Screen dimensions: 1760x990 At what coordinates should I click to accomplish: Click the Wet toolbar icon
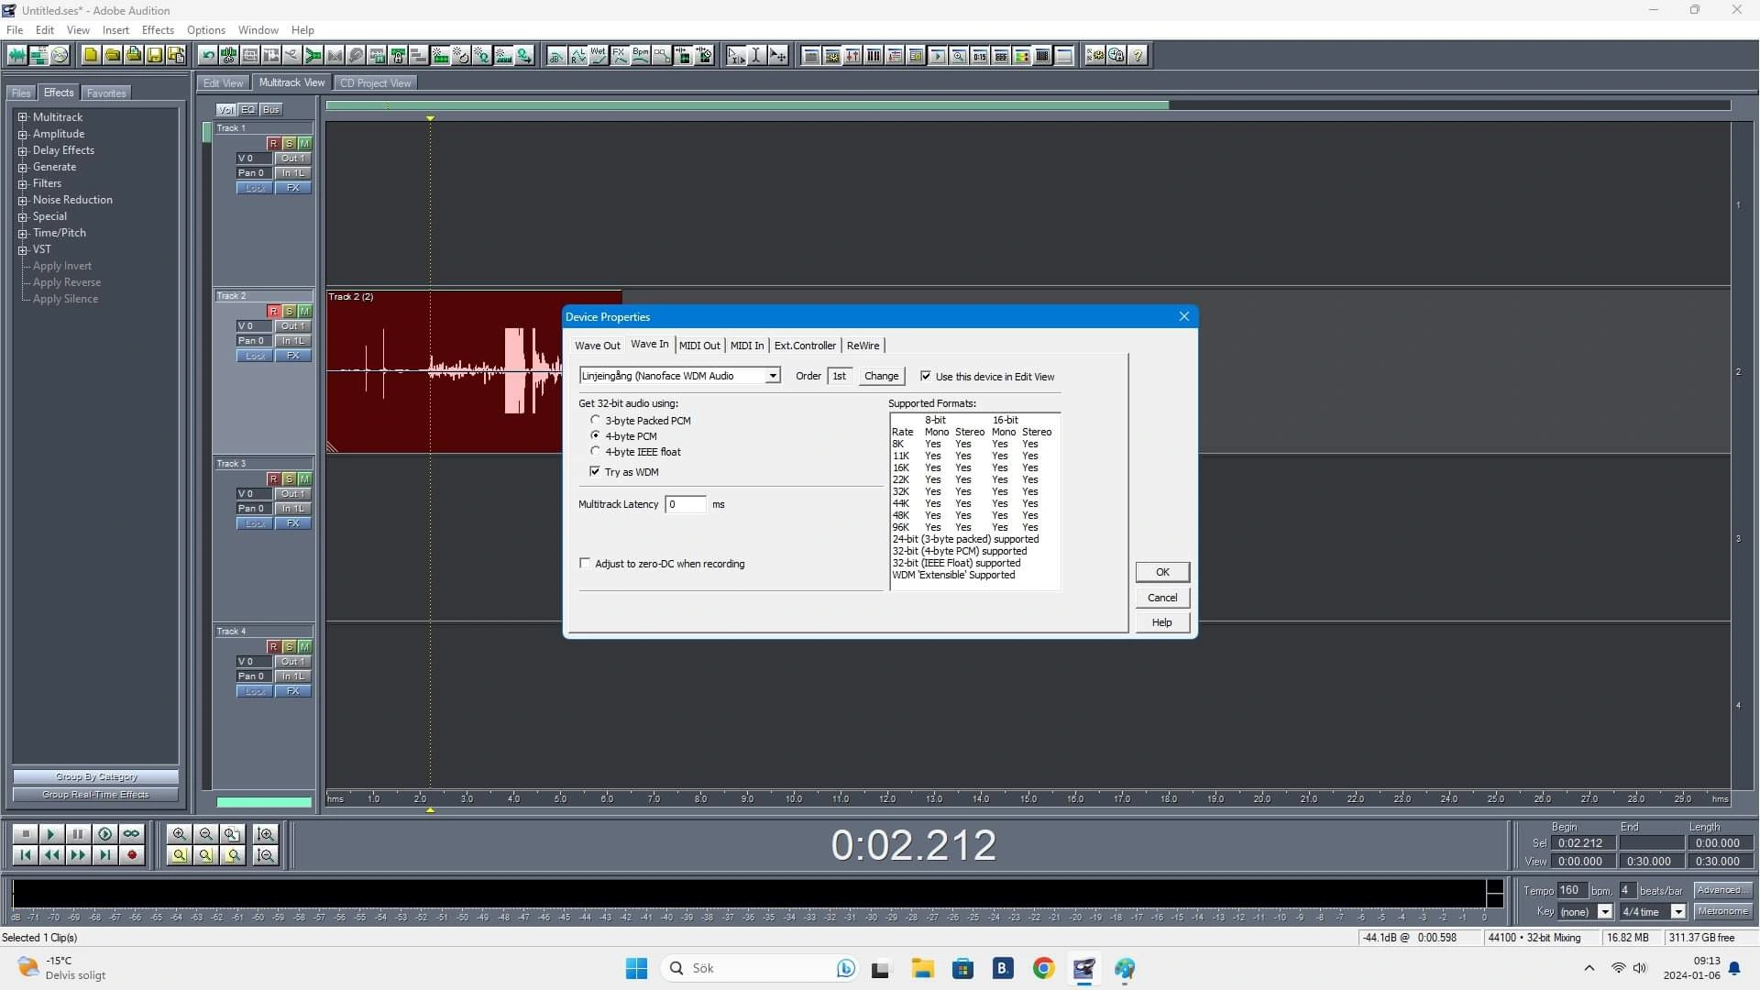599,56
